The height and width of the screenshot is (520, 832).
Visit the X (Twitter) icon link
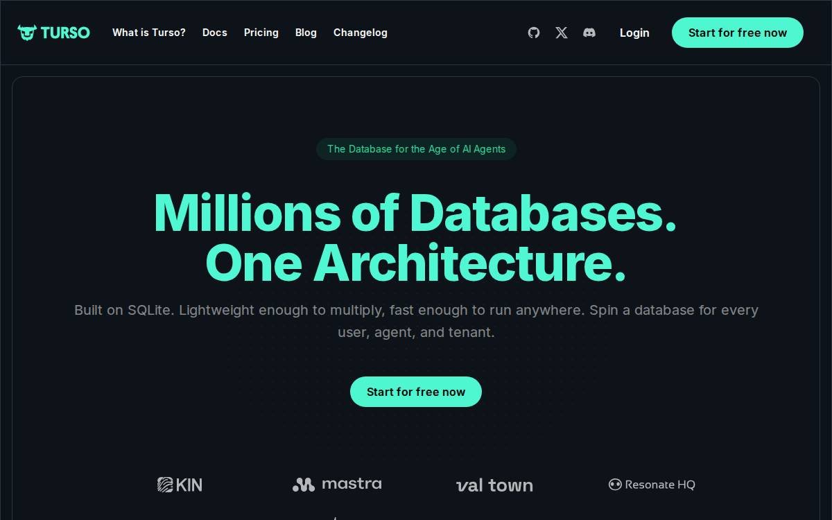[562, 33]
